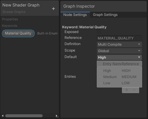
Task: Open the Default dropdown showing High
Action: pos(119,57)
